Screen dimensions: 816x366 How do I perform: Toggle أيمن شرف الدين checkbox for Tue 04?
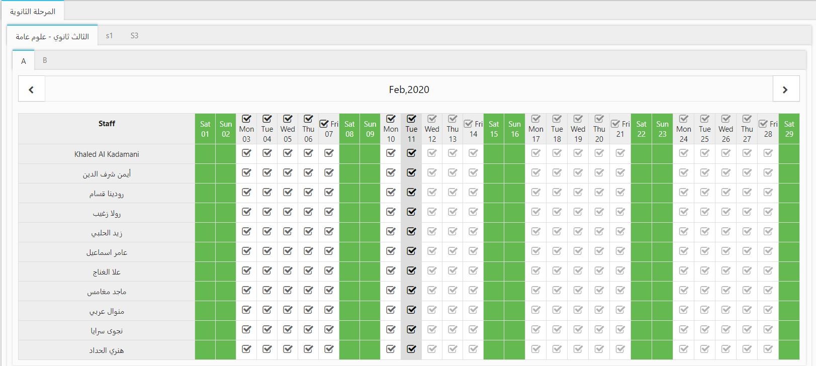click(x=267, y=173)
